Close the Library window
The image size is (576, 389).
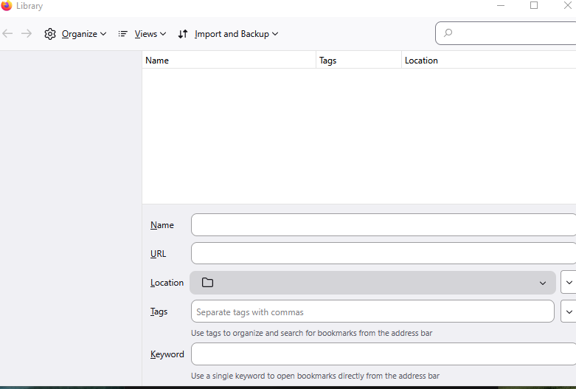click(x=567, y=6)
